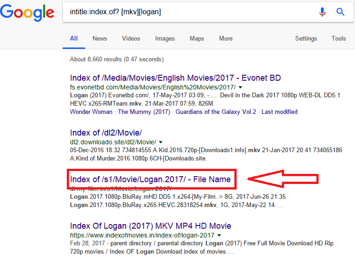355x261 pixels.
Task: Open the More search categories menu
Action: coord(226,39)
